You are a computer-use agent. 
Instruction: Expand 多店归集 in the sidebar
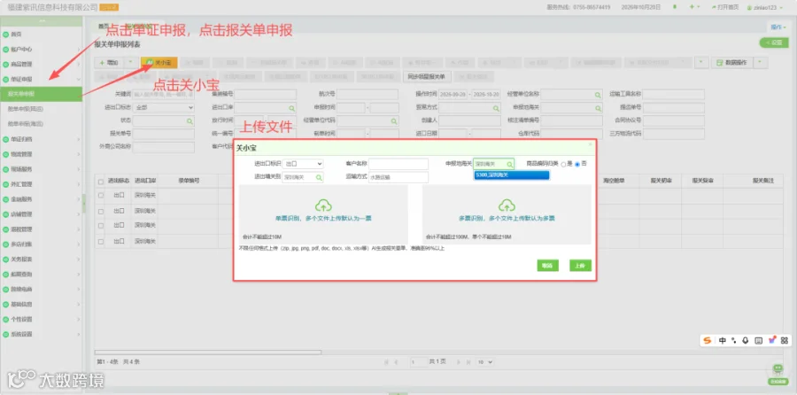pos(41,244)
